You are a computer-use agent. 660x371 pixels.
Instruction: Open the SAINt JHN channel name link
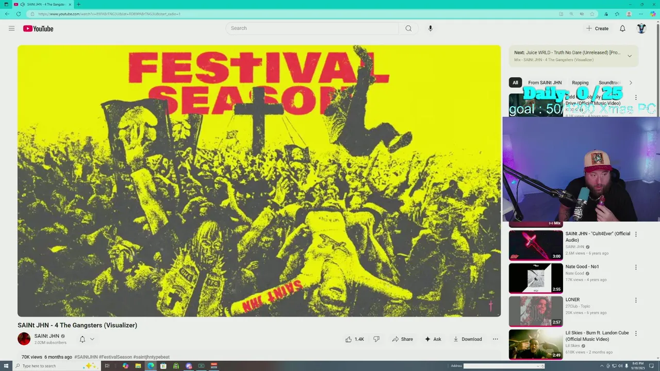pyautogui.click(x=47, y=336)
